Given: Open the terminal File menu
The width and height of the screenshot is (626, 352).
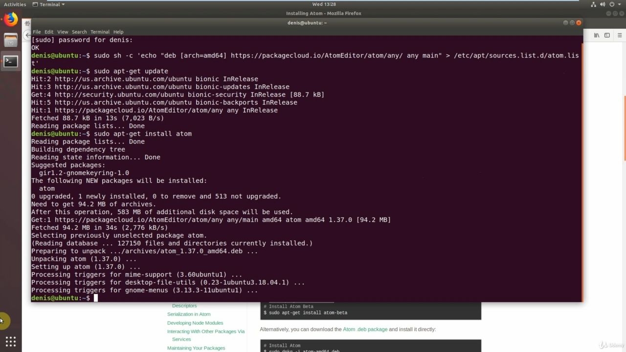Looking at the screenshot, I should tap(37, 32).
